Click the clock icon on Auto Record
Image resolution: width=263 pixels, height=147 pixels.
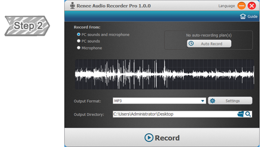[191, 44]
